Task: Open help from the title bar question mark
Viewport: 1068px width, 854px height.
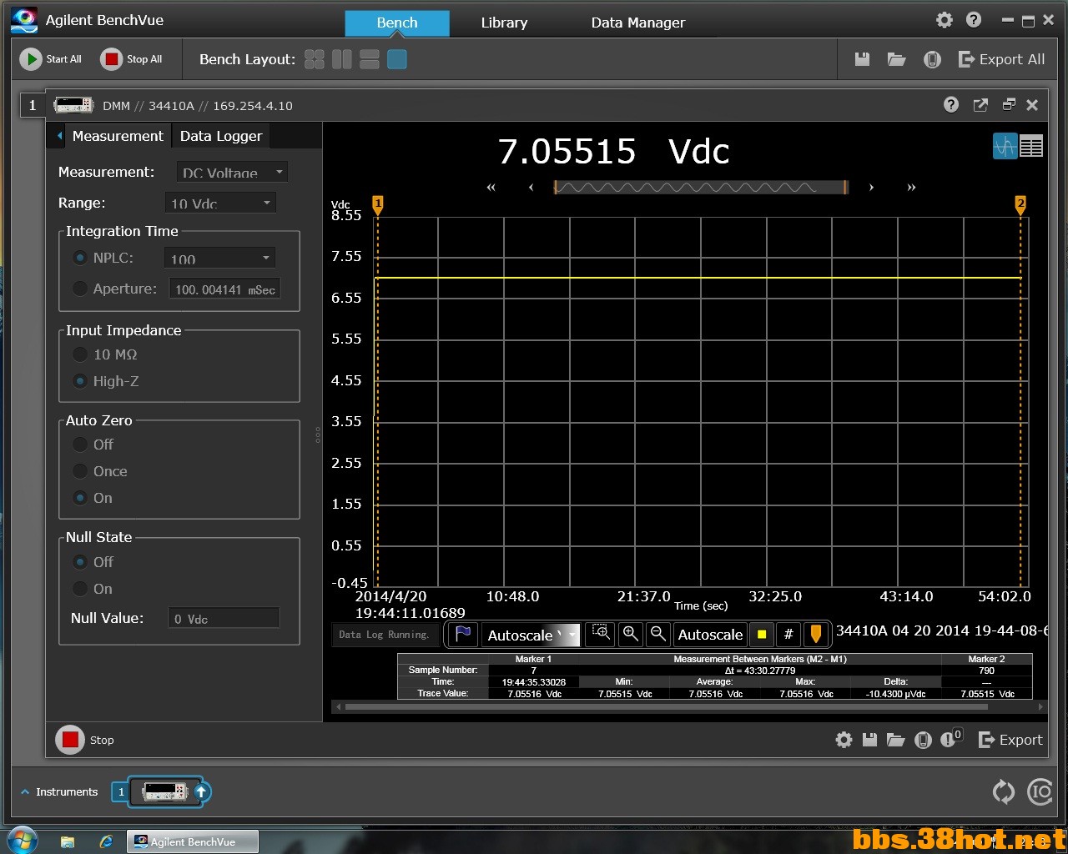Action: click(974, 20)
